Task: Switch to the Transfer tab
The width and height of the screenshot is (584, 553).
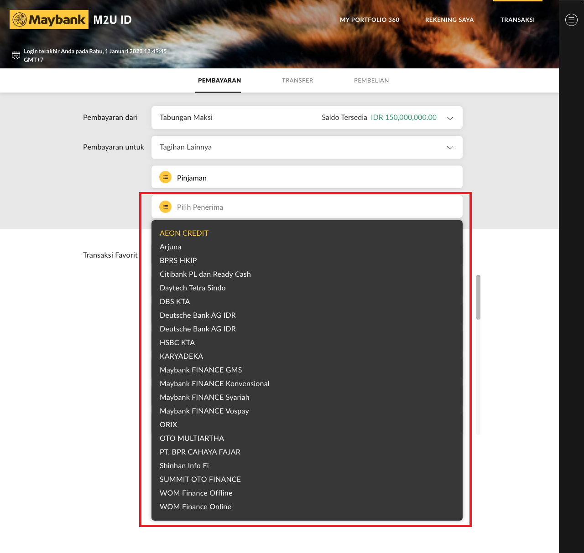Action: tap(297, 81)
